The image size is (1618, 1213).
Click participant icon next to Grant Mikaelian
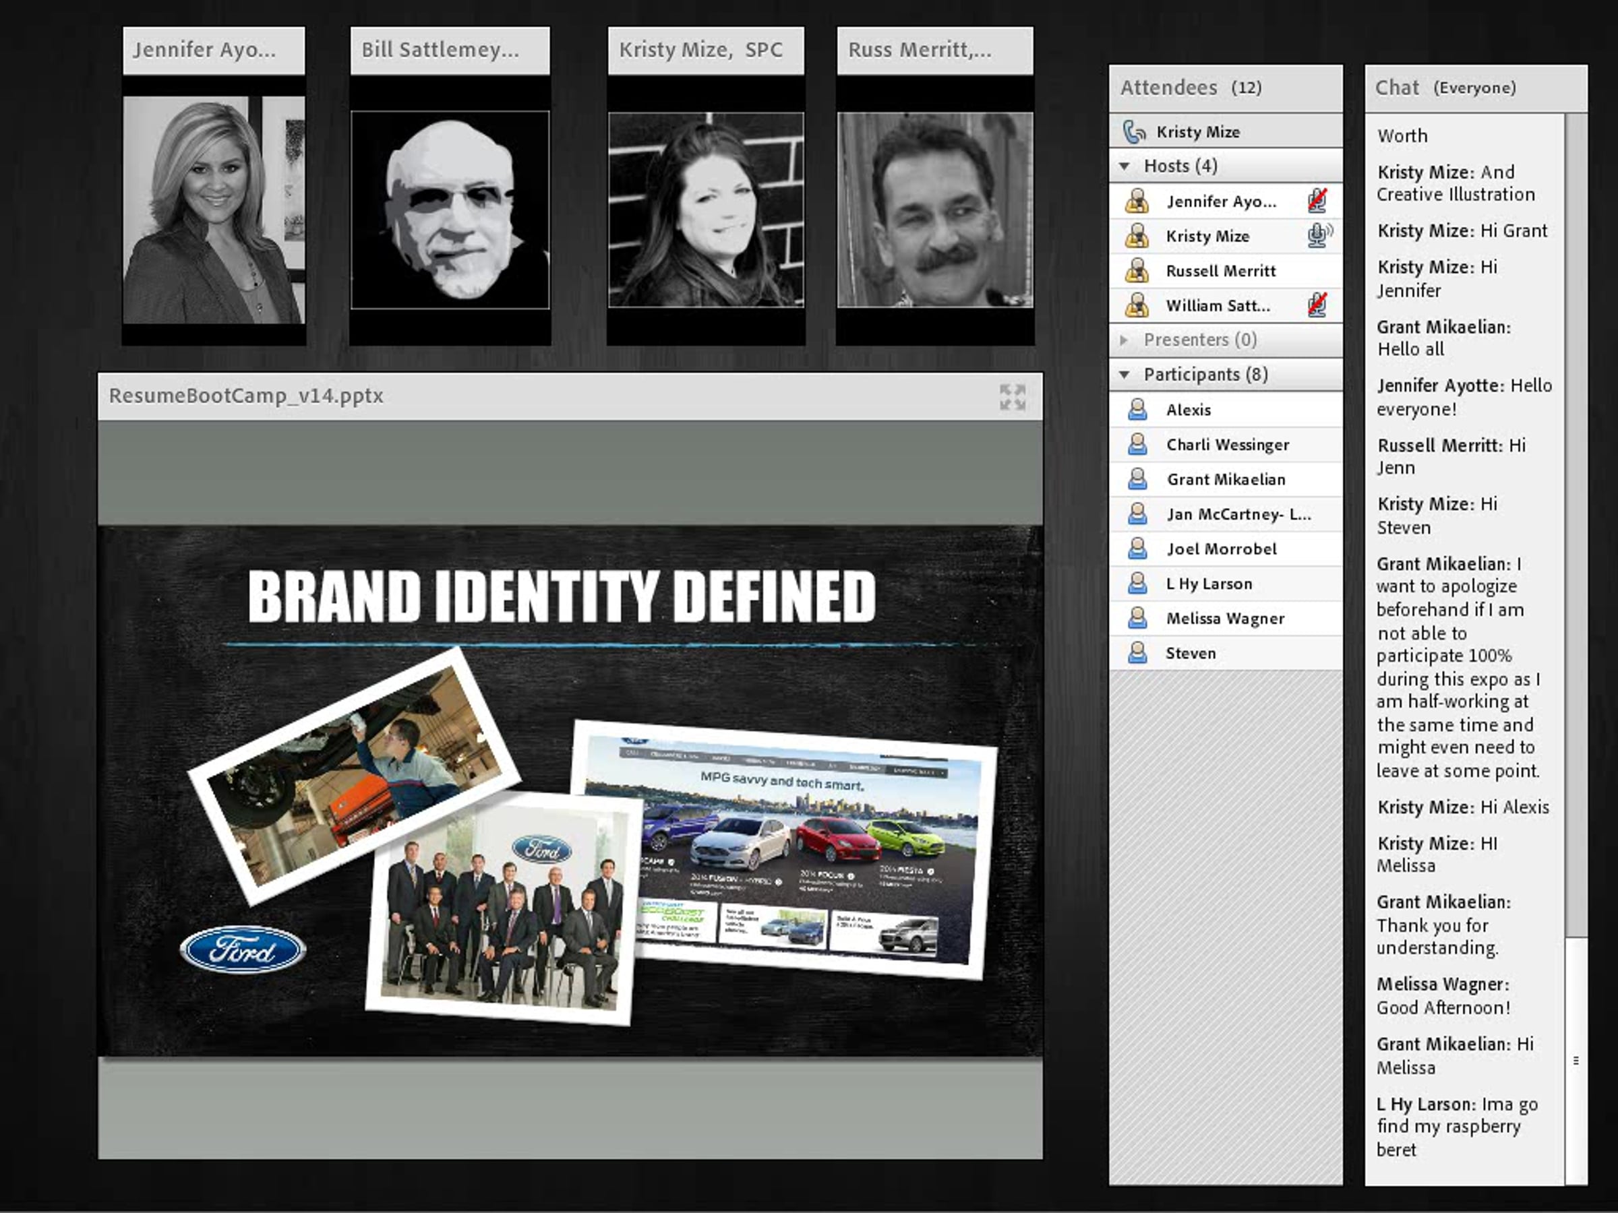1137,480
